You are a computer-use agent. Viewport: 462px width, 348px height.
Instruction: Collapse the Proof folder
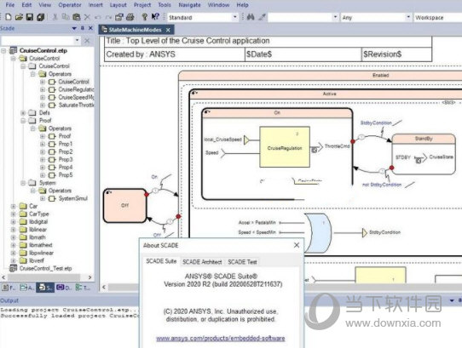(23, 121)
